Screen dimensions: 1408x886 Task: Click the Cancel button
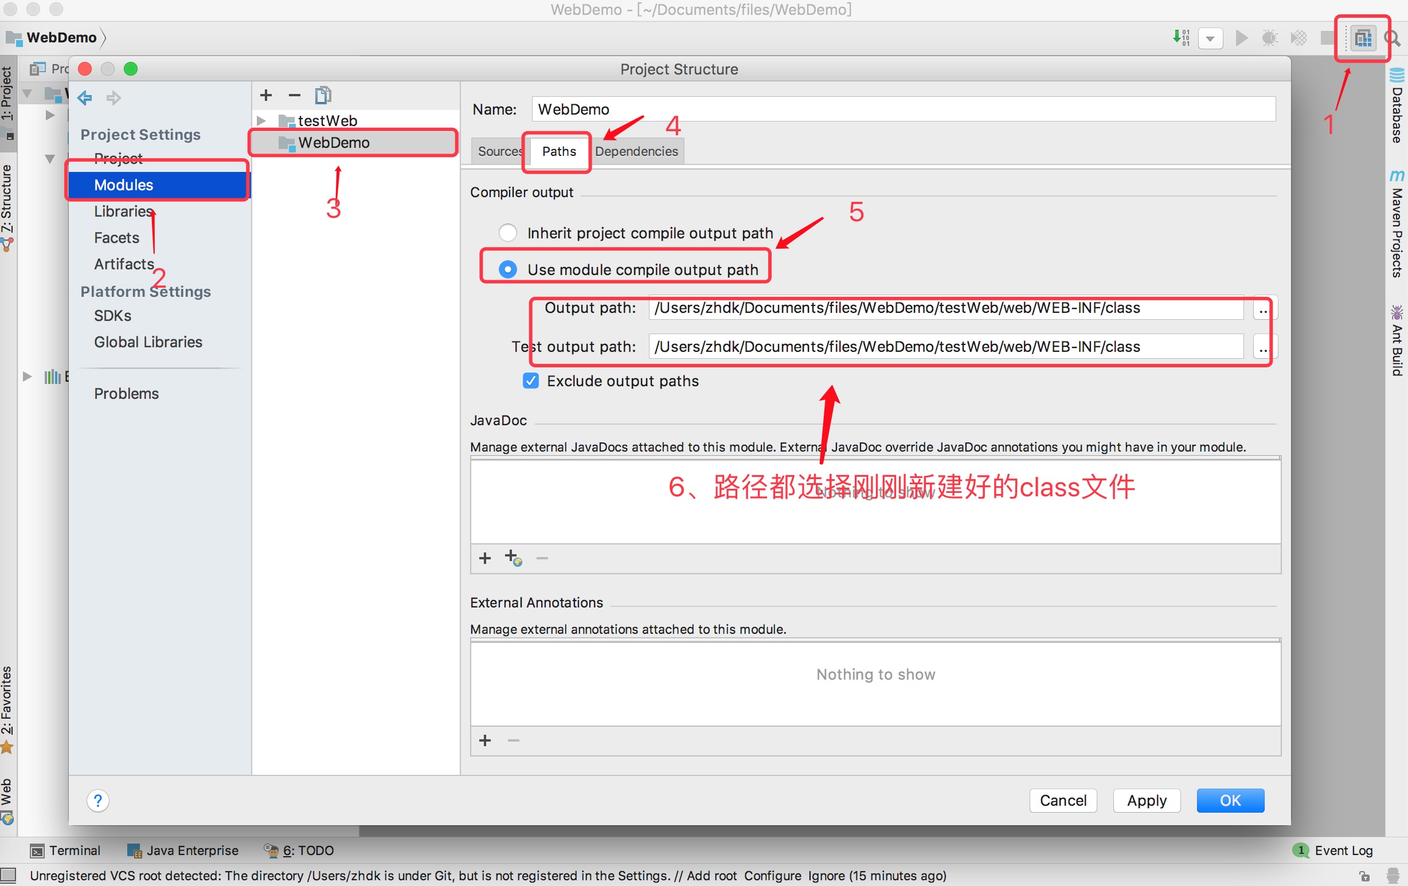1063,800
